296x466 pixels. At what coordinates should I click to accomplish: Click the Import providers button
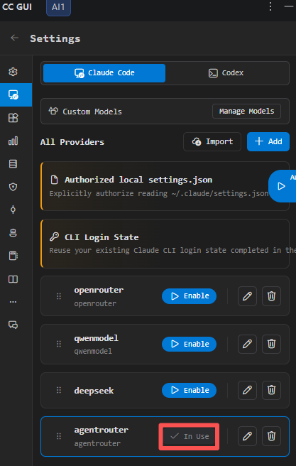tap(212, 142)
